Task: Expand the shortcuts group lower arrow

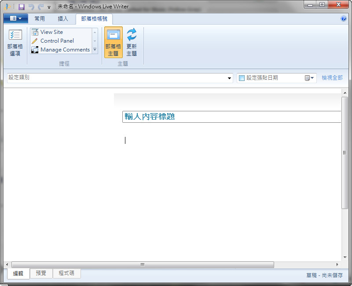Action: (95, 49)
